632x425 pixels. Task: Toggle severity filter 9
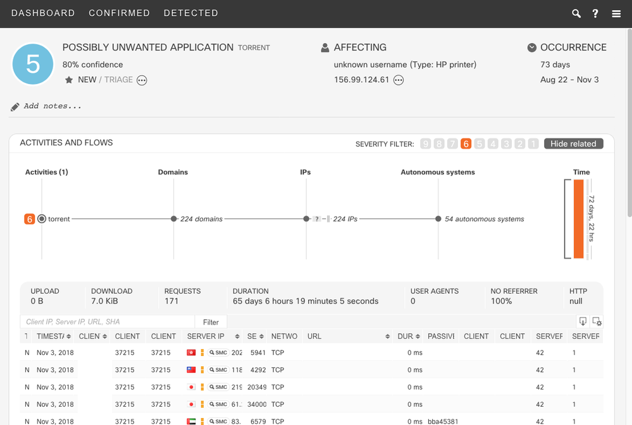click(426, 144)
